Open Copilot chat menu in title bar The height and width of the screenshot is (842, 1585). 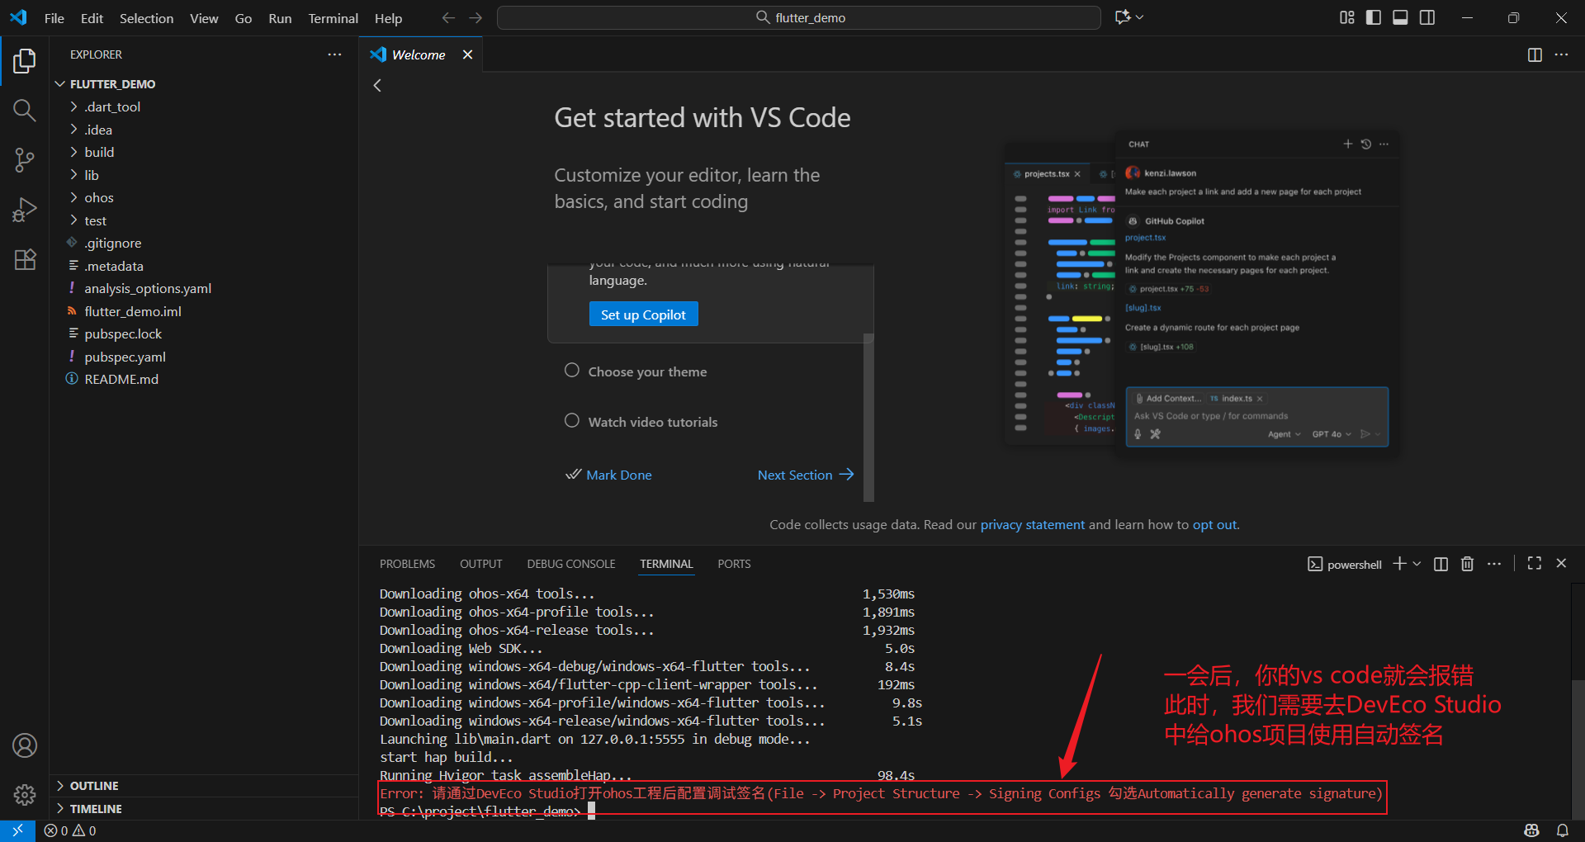[x=1128, y=17]
